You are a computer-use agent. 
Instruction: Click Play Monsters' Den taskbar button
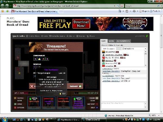(x=68, y=120)
